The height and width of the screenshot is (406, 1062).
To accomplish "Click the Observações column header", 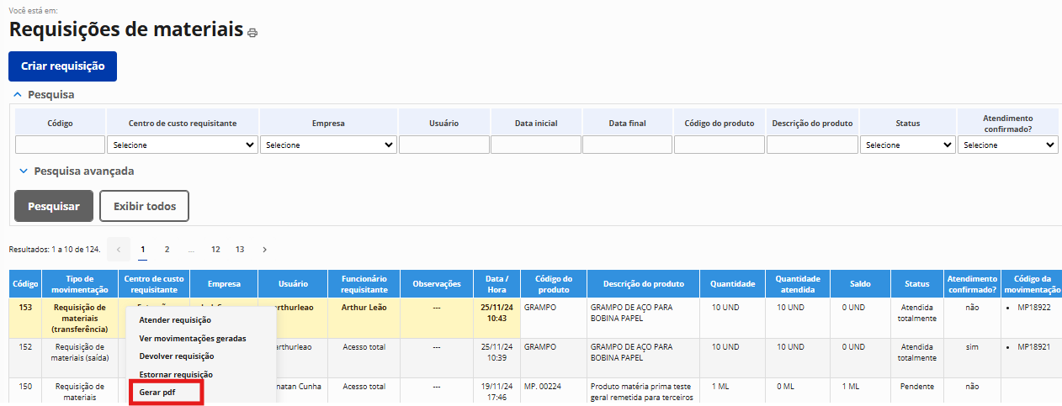I will (437, 284).
